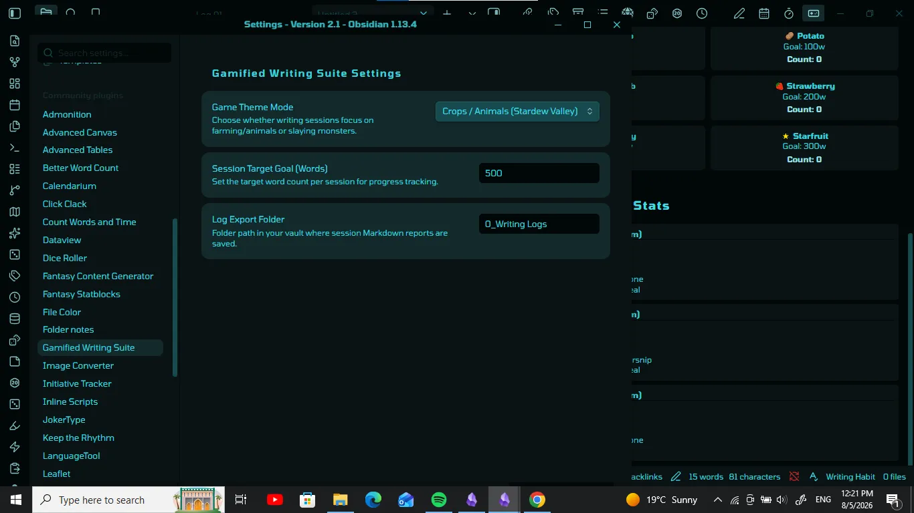Click the pencil icon before the word count
Viewport: 914px width, 513px height.
click(x=676, y=476)
